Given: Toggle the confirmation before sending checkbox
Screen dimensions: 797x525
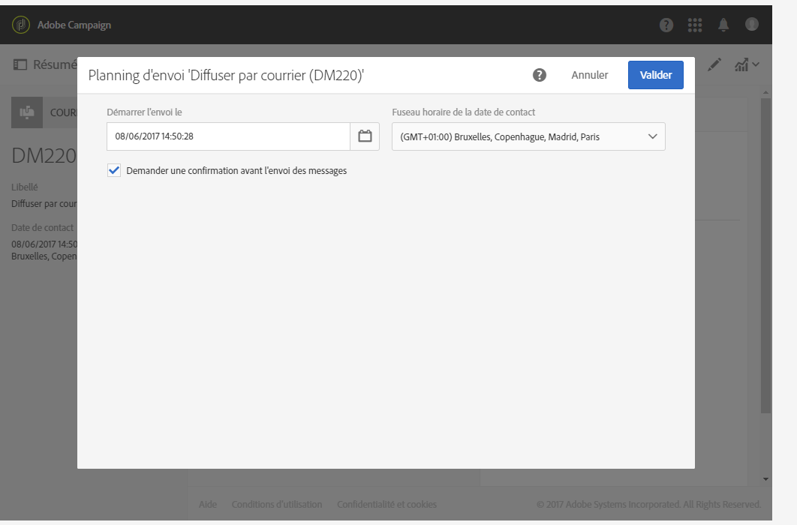Looking at the screenshot, I should point(114,170).
